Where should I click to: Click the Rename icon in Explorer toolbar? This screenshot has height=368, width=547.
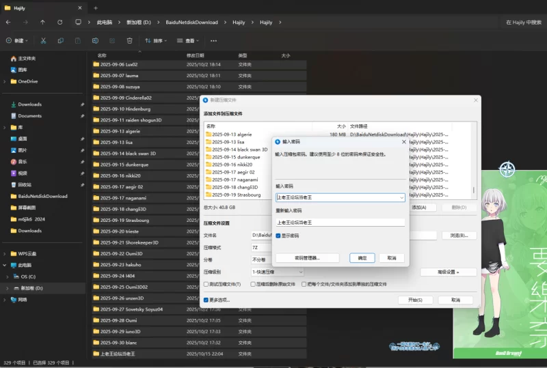[x=95, y=40]
